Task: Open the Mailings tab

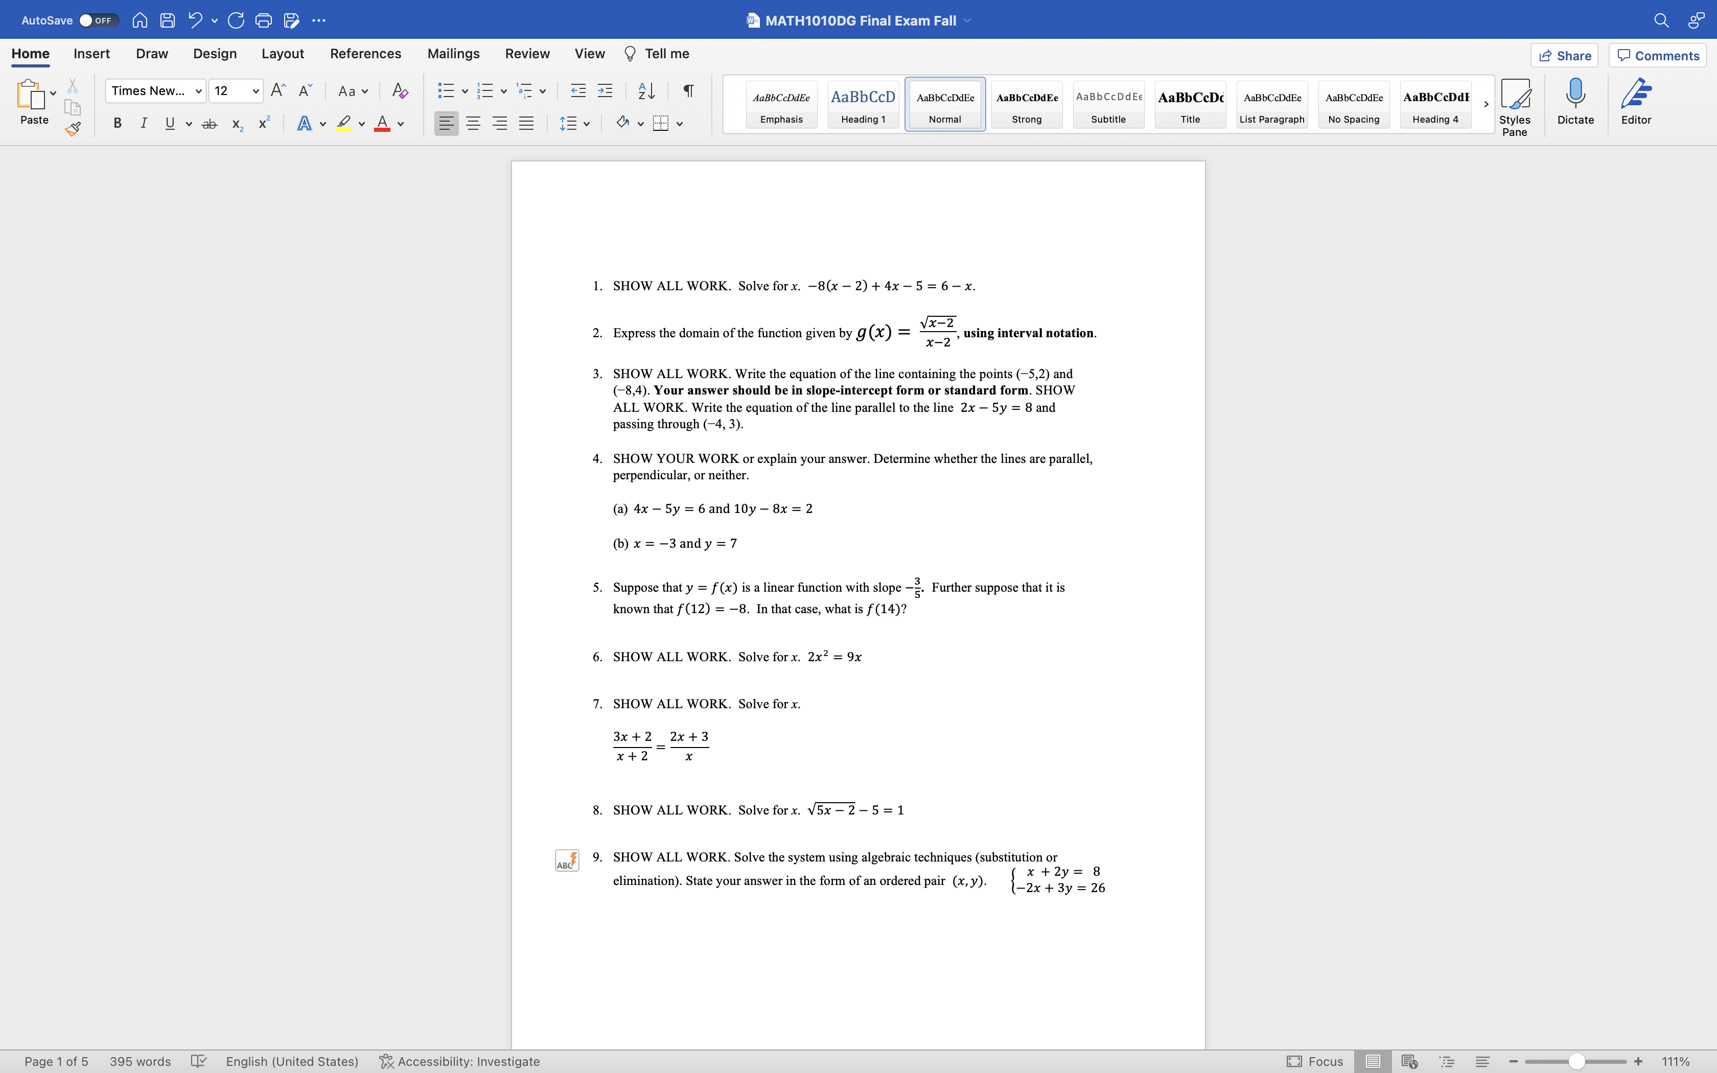Action: (453, 53)
